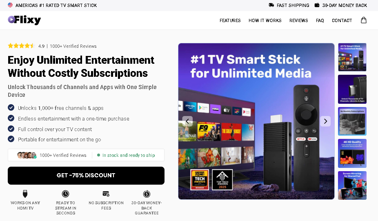Open the FAQ nav link
The width and height of the screenshot is (378, 221).
point(320,20)
